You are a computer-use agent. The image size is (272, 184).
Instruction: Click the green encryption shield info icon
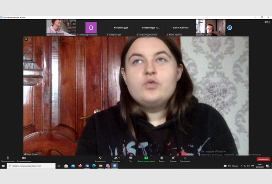click(26, 39)
